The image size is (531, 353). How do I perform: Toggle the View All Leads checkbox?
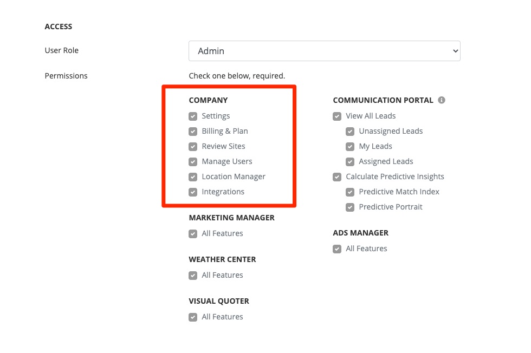tap(337, 116)
